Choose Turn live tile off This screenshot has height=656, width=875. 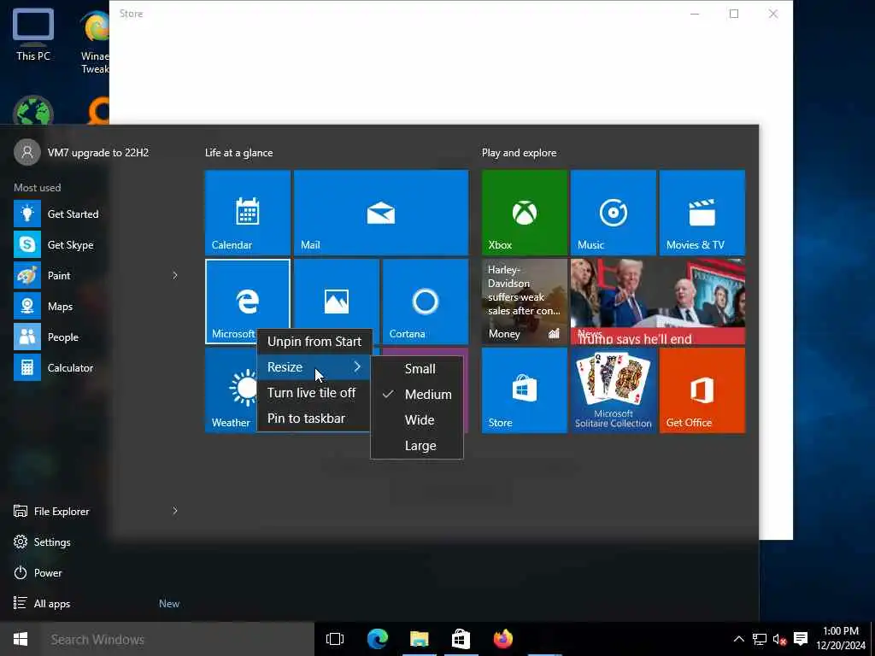click(314, 393)
